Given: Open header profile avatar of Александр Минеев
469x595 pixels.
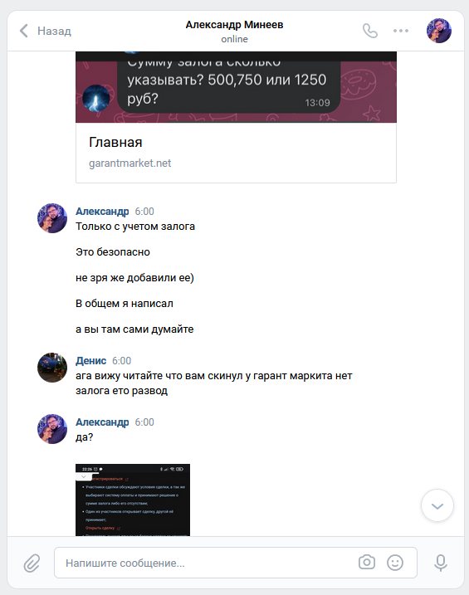Looking at the screenshot, I should click(439, 31).
